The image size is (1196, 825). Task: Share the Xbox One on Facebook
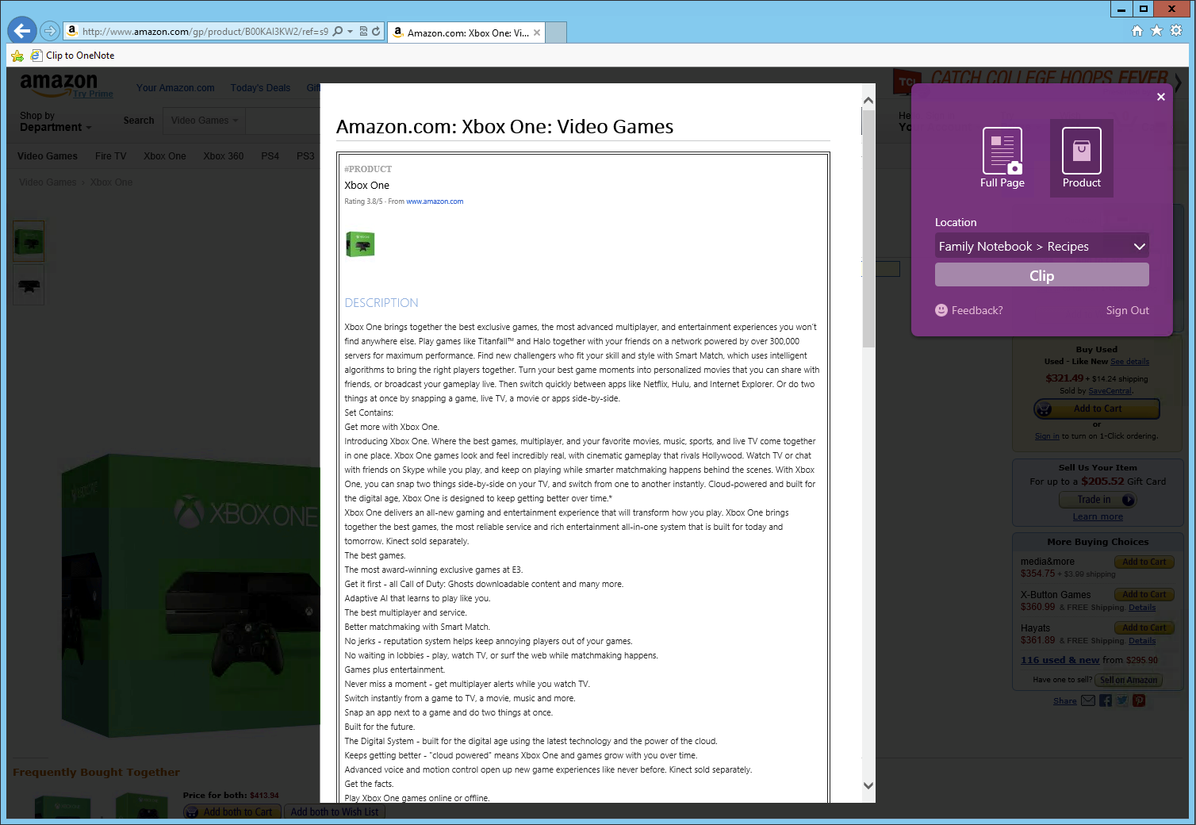click(x=1105, y=700)
